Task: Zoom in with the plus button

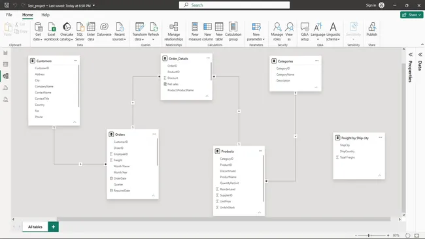Action: [x=388, y=236]
